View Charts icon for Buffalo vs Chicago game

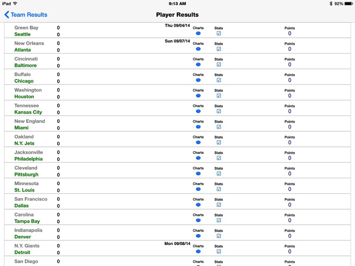(x=198, y=80)
